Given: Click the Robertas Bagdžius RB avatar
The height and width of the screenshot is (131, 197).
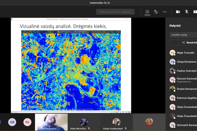Looking at the screenshot, I should [x=172, y=98].
